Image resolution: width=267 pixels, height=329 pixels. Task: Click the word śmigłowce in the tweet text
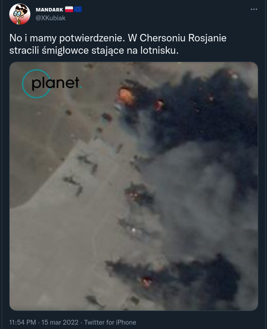click(65, 51)
